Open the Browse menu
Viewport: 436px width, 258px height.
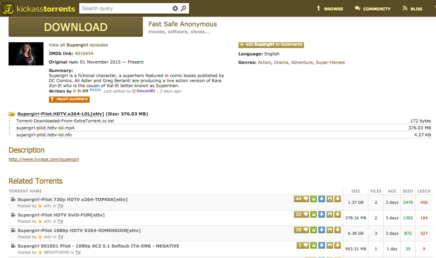(x=330, y=9)
